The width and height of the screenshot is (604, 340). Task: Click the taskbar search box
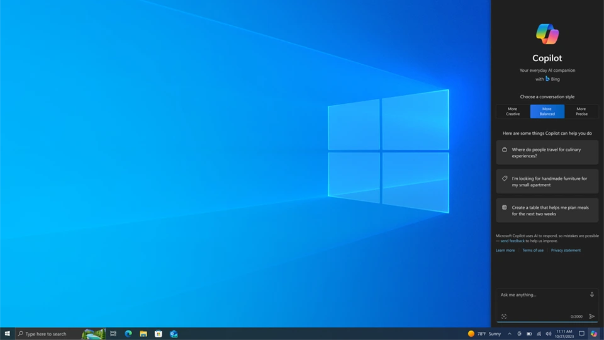click(x=60, y=334)
